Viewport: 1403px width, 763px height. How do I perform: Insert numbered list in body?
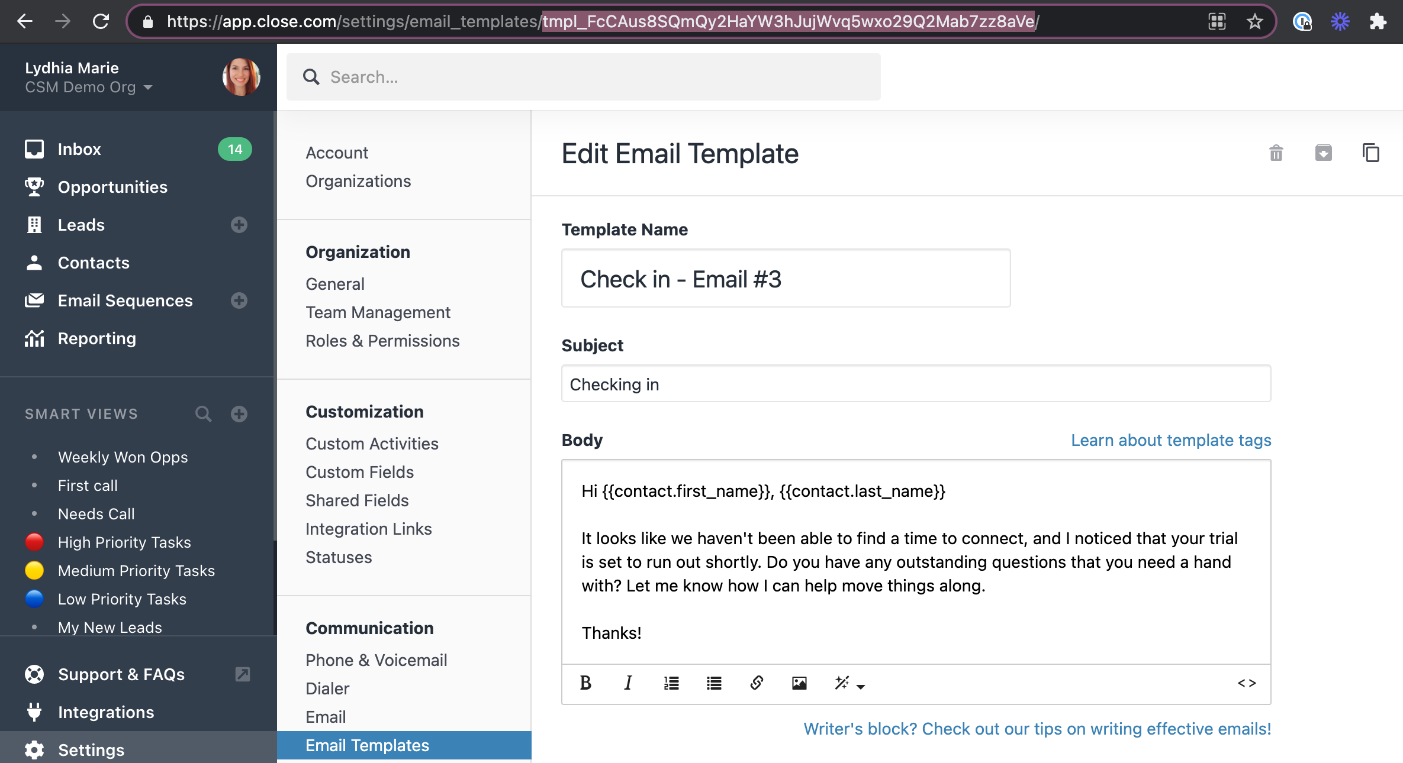(x=671, y=683)
